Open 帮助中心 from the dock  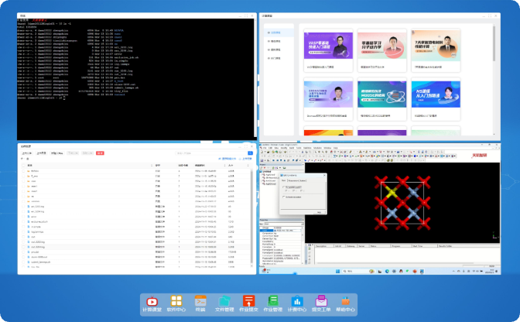pos(345,302)
